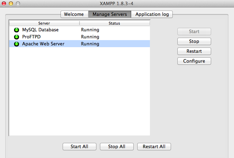234x158 pixels.
Task: Click the greyed-out Start button
Action: [x=194, y=32]
